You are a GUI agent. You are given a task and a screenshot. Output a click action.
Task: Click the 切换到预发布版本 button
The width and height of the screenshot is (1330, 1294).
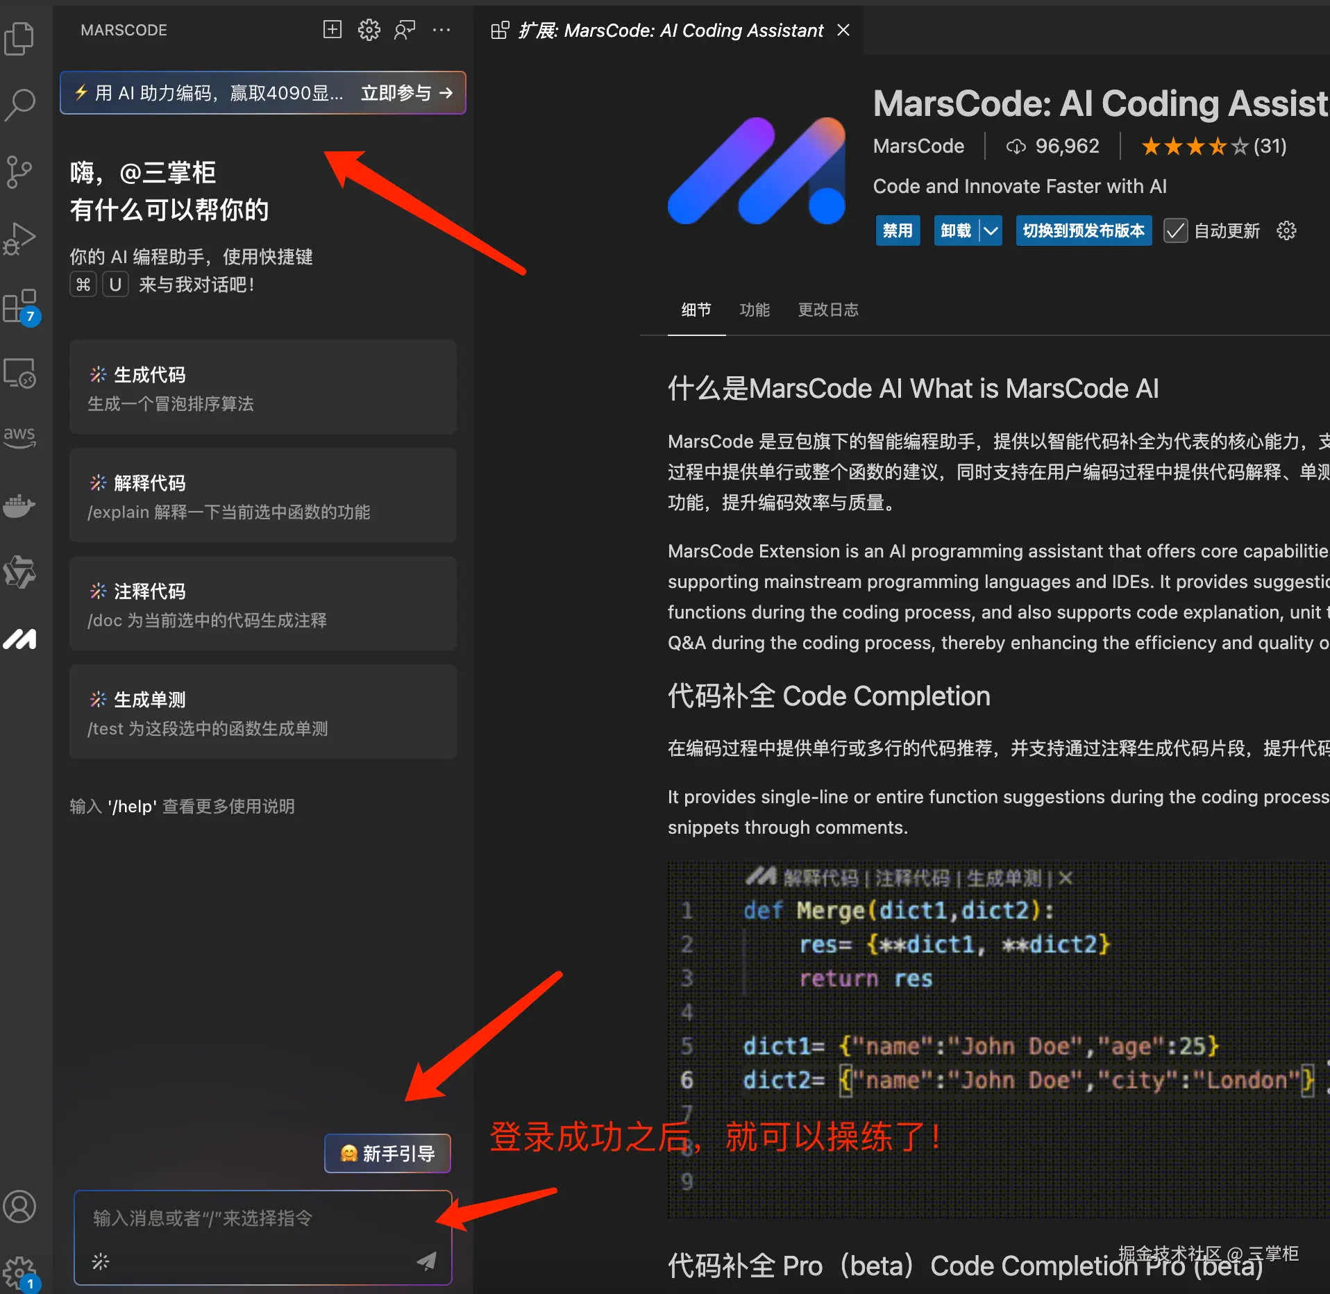(1084, 230)
